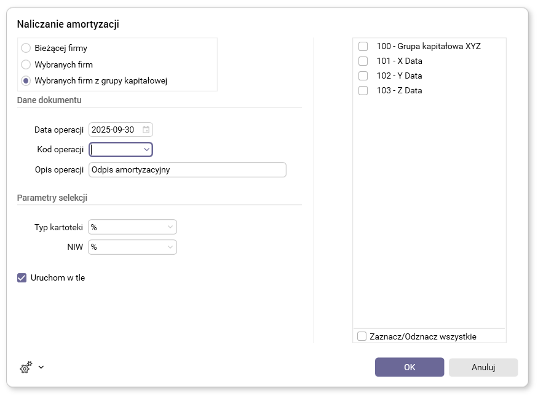This screenshot has width=538, height=396.
Task: Tick the 101 - X Data checkbox
Action: pos(363,61)
